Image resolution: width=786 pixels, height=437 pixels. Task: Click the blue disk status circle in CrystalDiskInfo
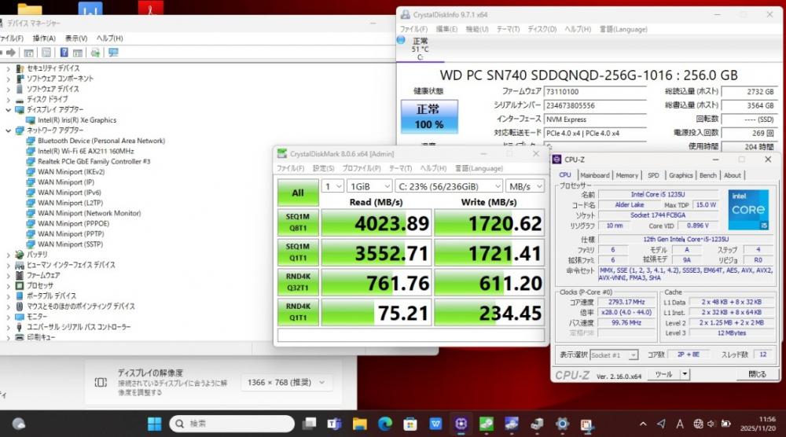pos(401,40)
